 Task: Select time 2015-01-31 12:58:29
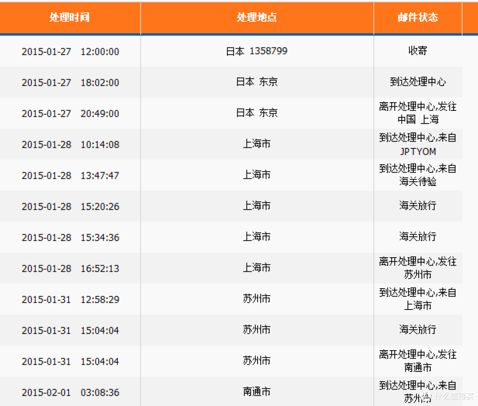click(x=70, y=300)
